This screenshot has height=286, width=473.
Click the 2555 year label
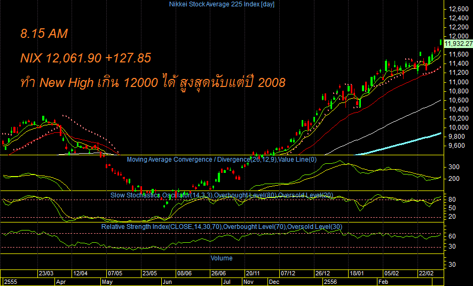[11, 282]
